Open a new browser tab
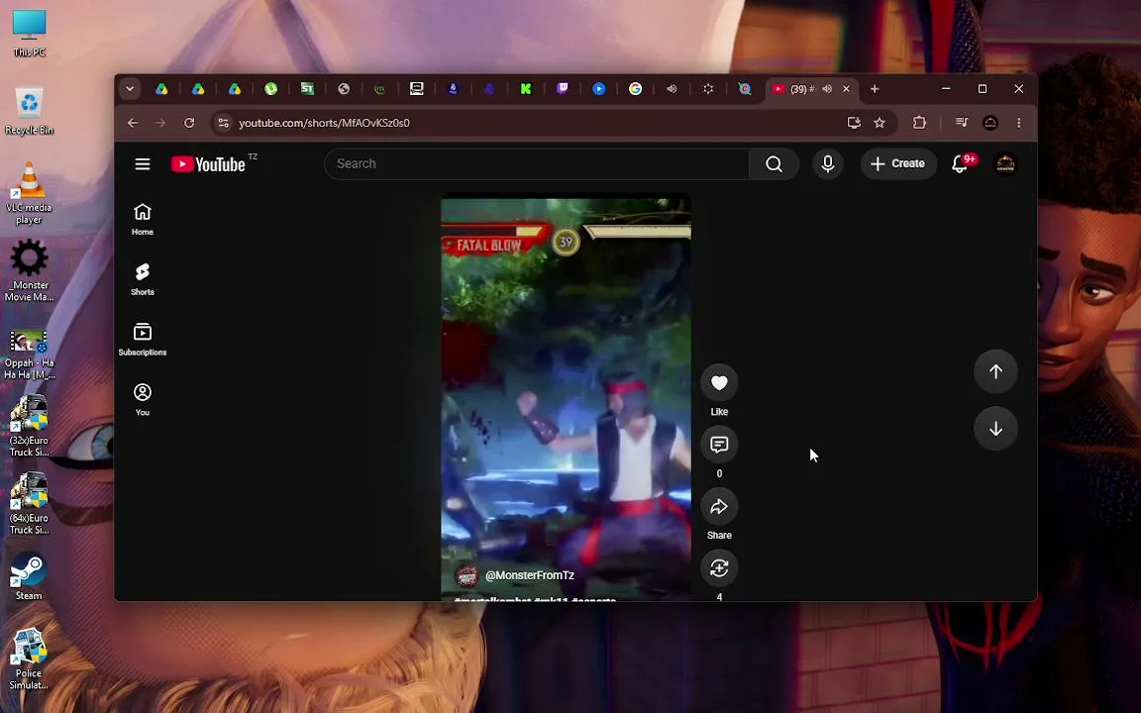This screenshot has height=713, width=1141. pyautogui.click(x=875, y=89)
